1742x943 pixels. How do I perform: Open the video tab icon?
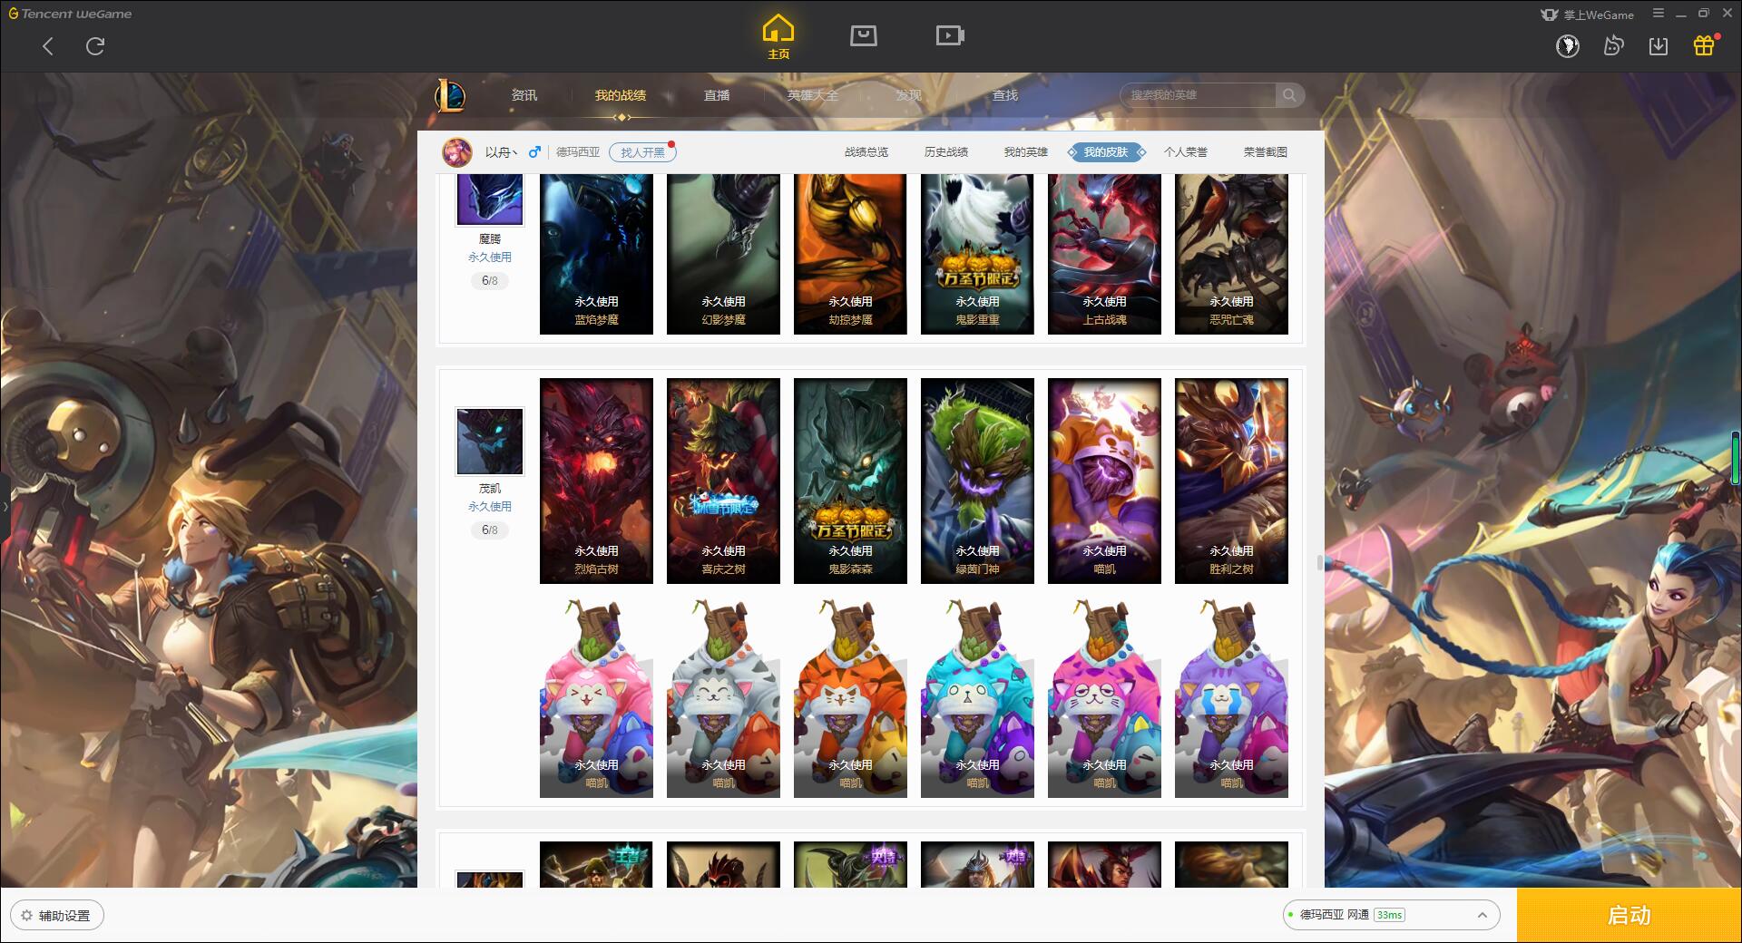click(x=949, y=35)
